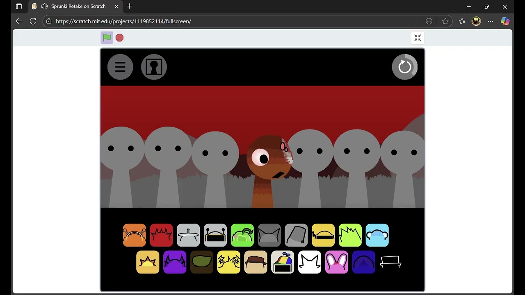This screenshot has width=525, height=295.
Task: Go back to the previous page
Action: pos(19,21)
